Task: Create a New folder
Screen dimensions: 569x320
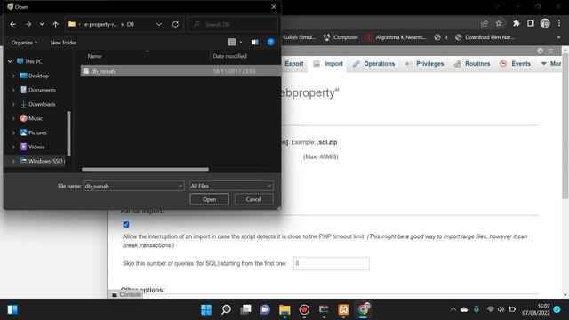Action: pyautogui.click(x=63, y=43)
